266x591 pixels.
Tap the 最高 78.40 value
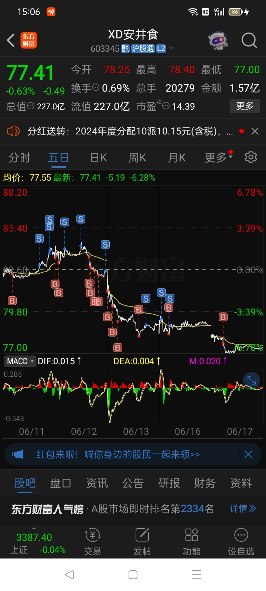[x=182, y=69]
